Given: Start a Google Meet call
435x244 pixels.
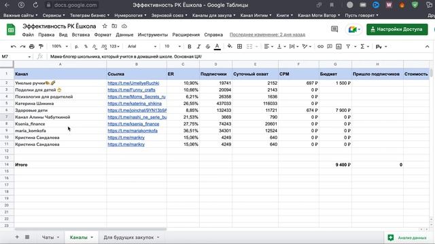Looking at the screenshot, I should (x=354, y=29).
